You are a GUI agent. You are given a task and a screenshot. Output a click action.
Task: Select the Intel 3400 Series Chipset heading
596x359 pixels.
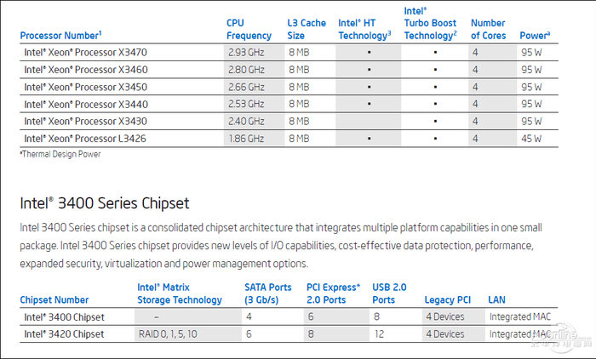[x=104, y=203]
